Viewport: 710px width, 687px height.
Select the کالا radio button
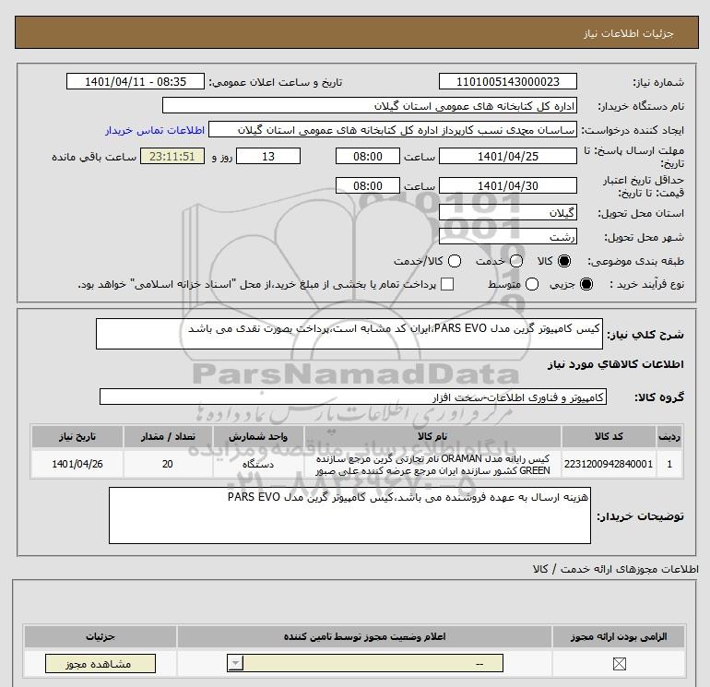tap(564, 261)
